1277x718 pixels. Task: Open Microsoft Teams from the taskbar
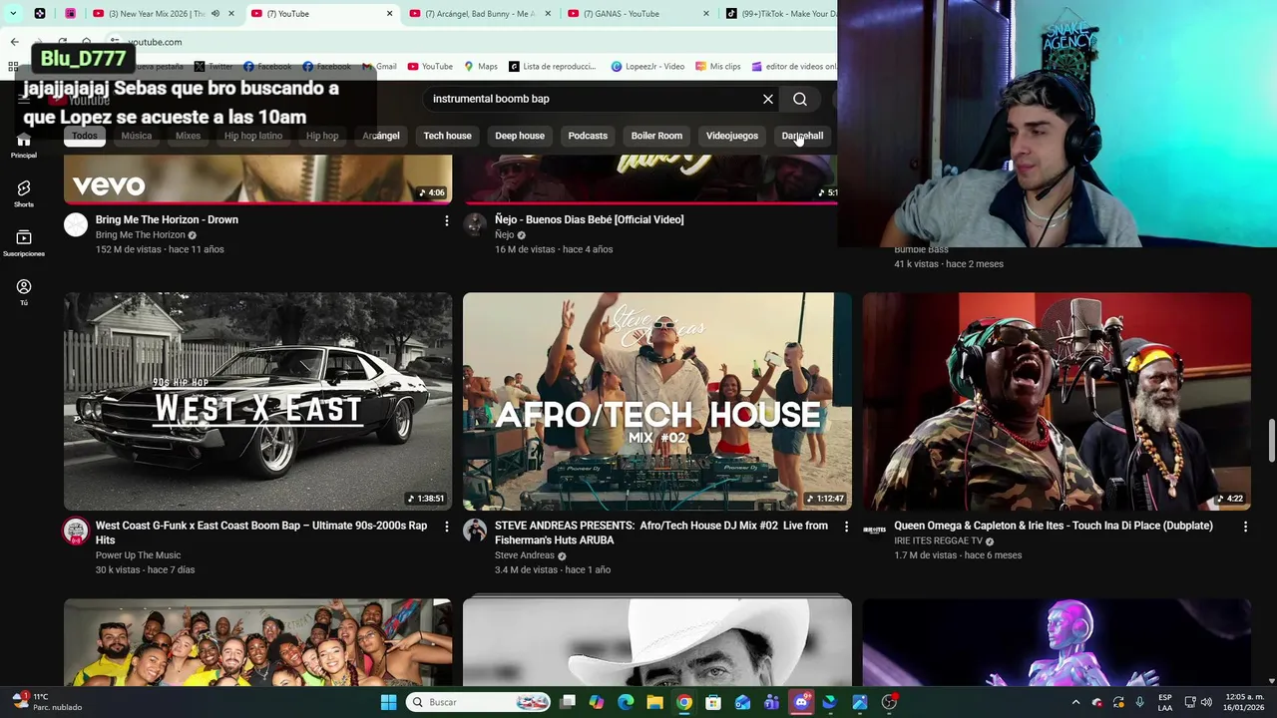click(x=771, y=702)
